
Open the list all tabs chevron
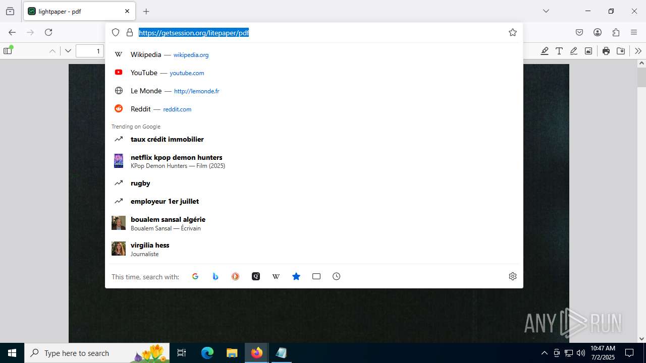pos(546,11)
